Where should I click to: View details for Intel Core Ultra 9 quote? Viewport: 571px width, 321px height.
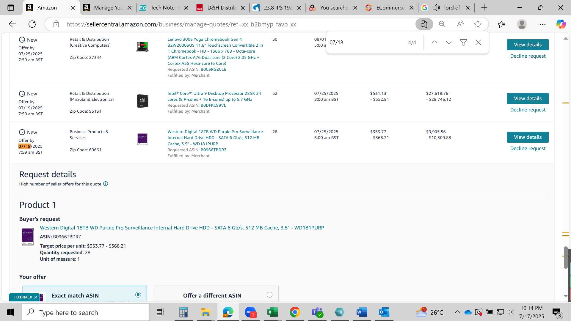[528, 98]
